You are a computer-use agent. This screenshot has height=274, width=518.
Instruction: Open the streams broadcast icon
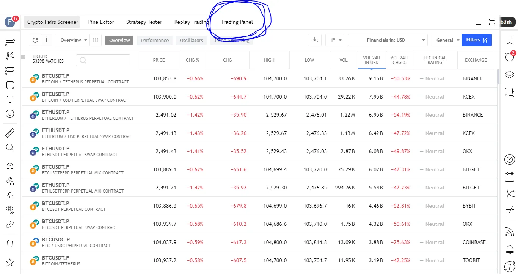coord(510,232)
